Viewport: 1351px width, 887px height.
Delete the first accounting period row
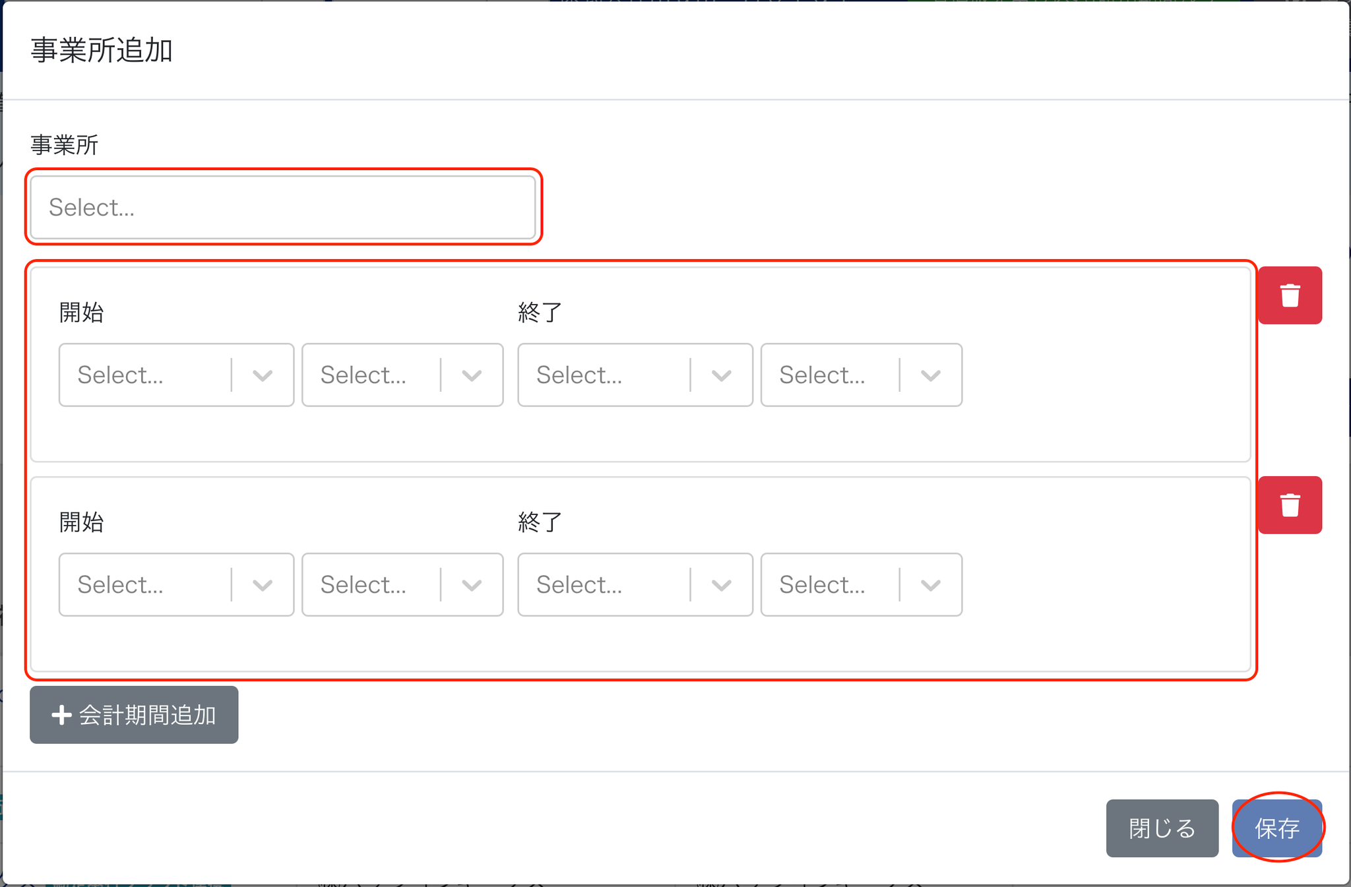click(x=1290, y=295)
